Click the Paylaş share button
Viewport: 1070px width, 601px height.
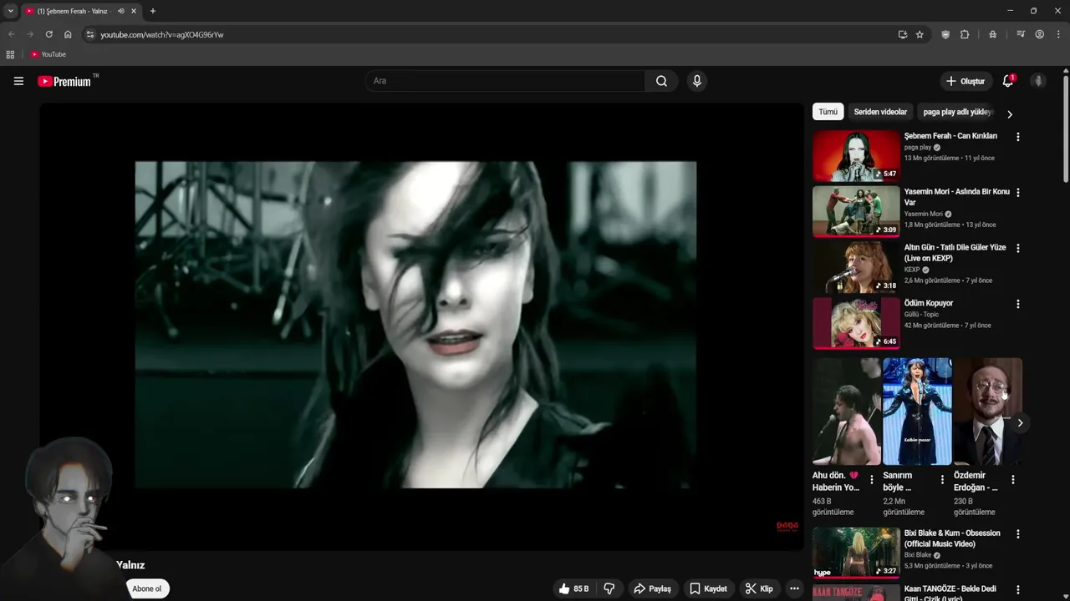click(x=652, y=588)
